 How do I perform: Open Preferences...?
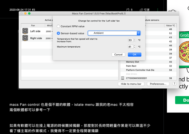click(158, 84)
